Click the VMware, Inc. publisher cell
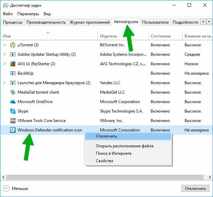The height and width of the screenshot is (197, 213). 111,121
